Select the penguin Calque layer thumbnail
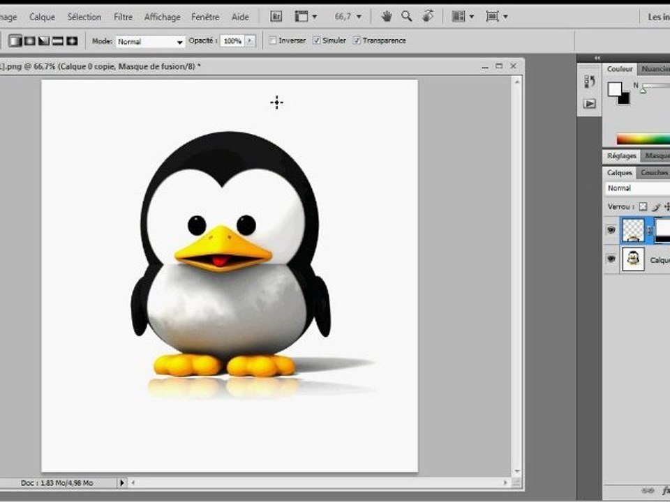 633,259
